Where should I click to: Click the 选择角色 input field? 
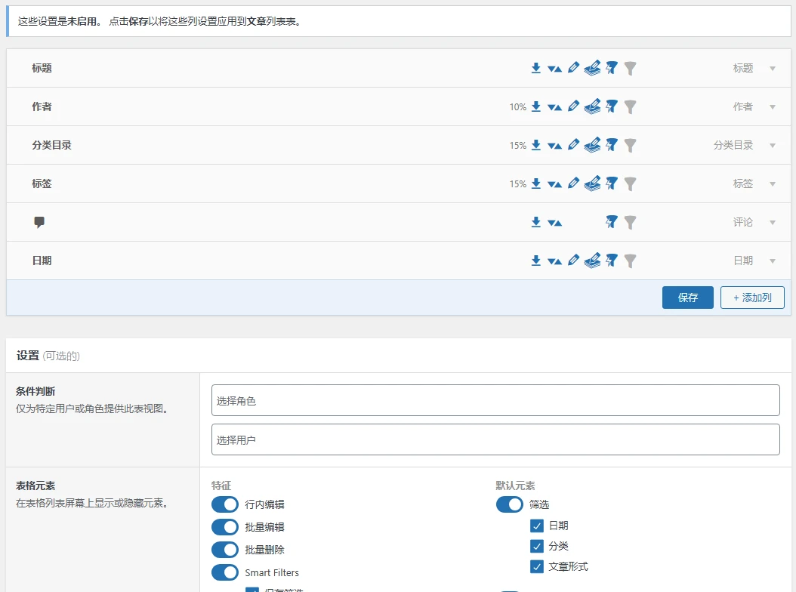pyautogui.click(x=495, y=399)
